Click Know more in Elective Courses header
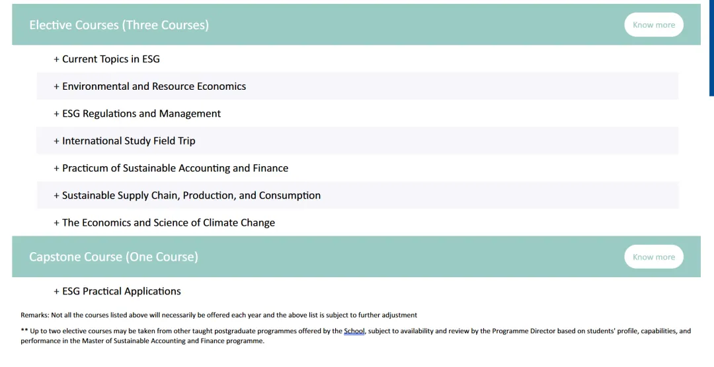Image resolution: width=714 pixels, height=367 pixels. coord(653,24)
